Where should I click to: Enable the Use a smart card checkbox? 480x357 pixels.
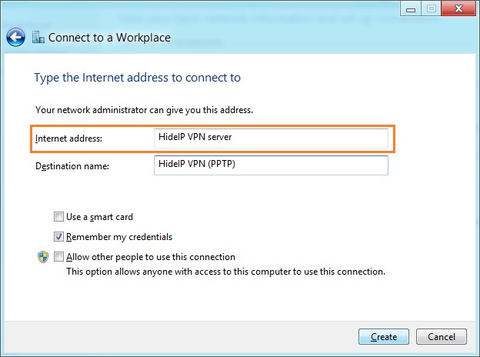pos(59,217)
